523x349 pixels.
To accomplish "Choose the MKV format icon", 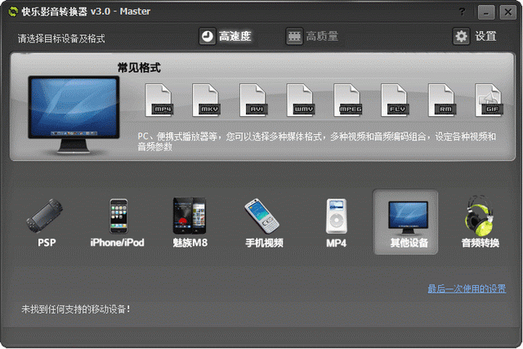I will tap(208, 101).
